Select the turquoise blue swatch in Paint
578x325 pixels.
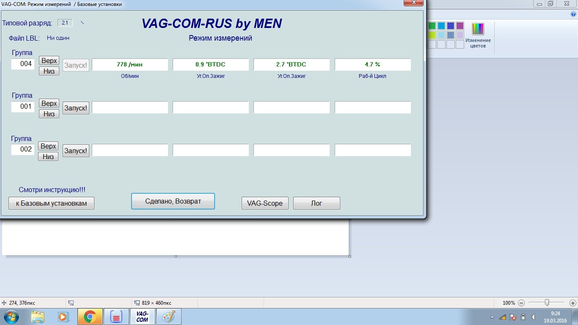[x=441, y=26]
